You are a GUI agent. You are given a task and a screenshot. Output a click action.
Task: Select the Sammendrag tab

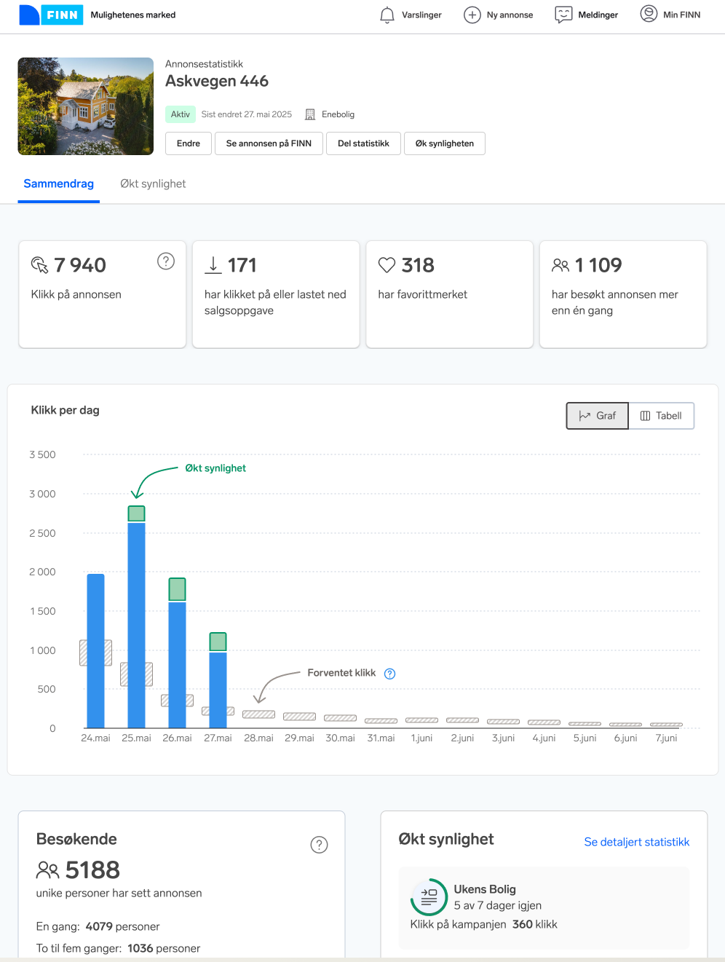[x=59, y=184]
